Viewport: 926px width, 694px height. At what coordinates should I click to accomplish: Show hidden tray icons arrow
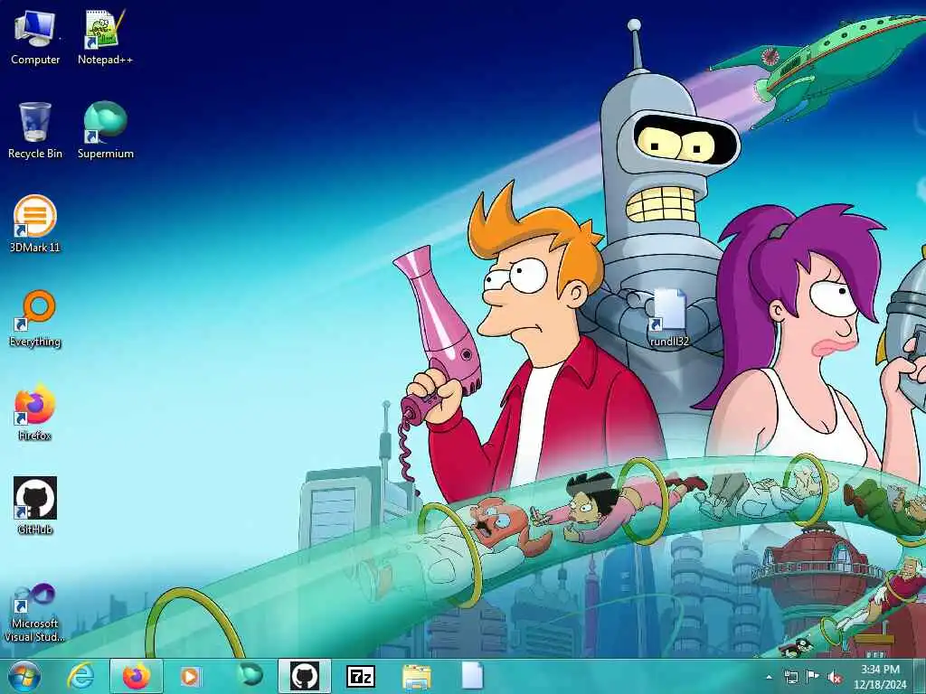769,677
